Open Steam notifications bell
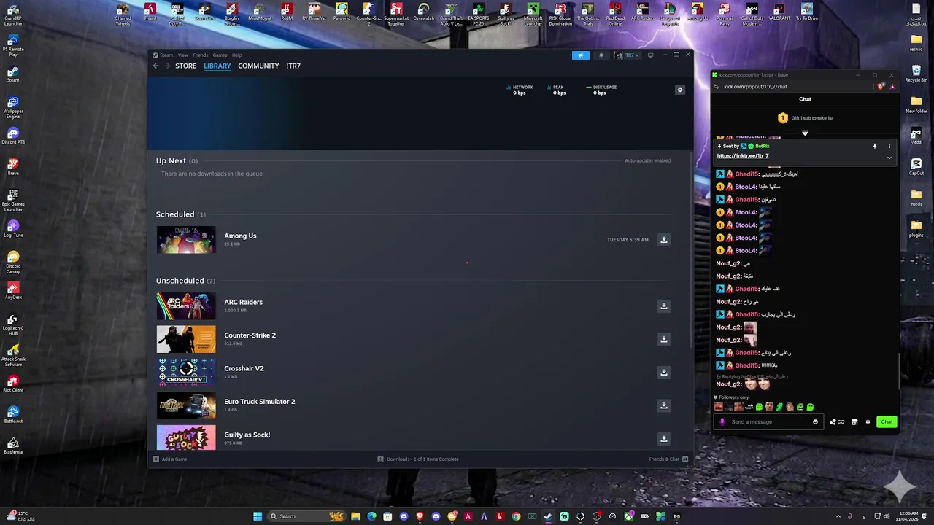934x525 pixels. point(601,55)
